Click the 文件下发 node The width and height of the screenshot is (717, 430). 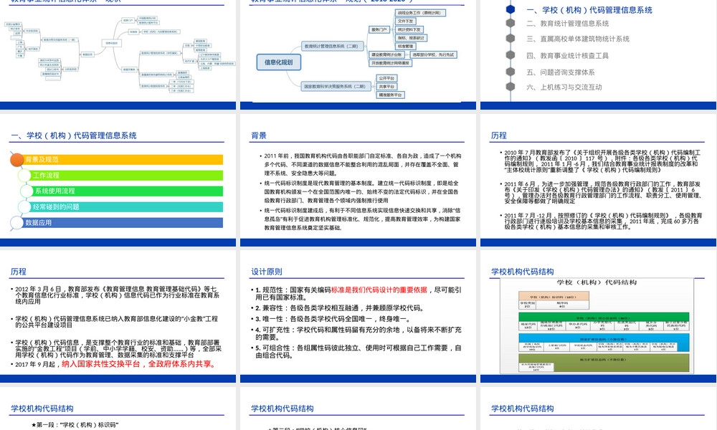tap(405, 21)
